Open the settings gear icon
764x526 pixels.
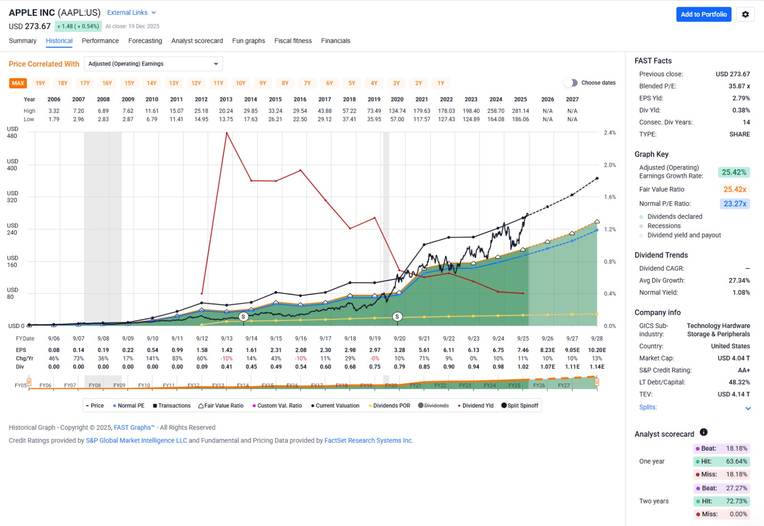click(745, 14)
